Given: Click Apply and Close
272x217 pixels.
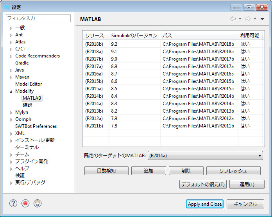Looking at the screenshot, I should [x=205, y=204].
